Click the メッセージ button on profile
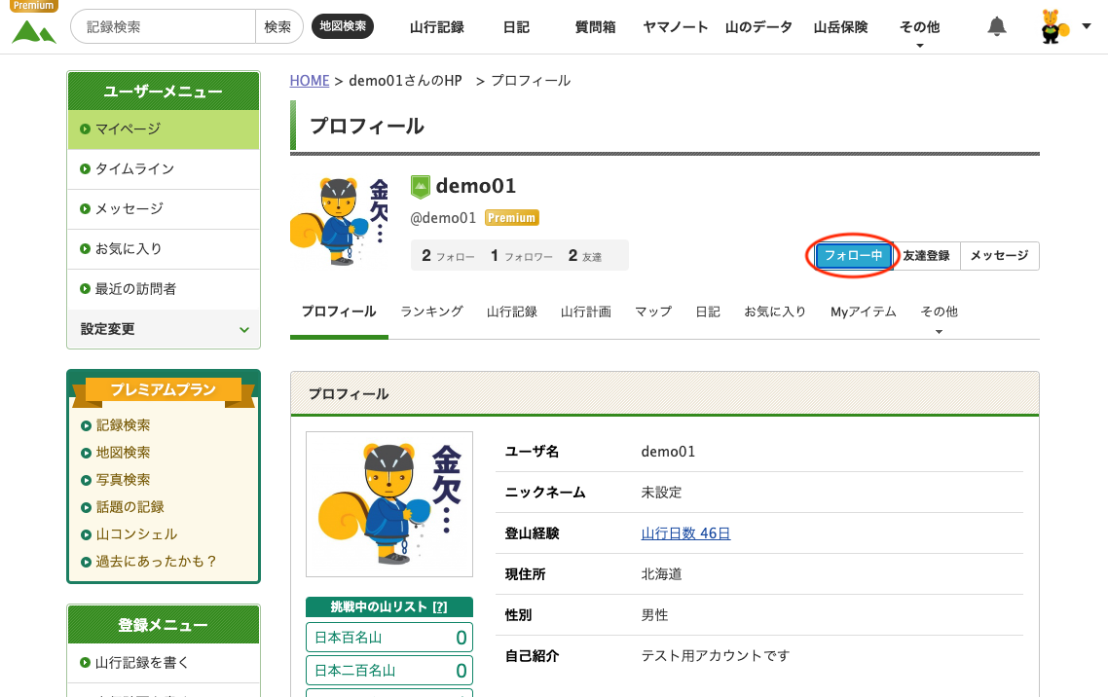 point(1000,256)
